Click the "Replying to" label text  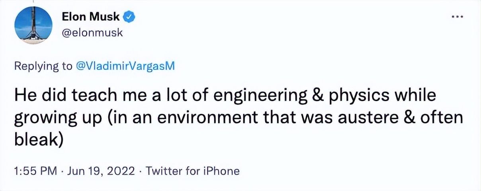pos(43,66)
